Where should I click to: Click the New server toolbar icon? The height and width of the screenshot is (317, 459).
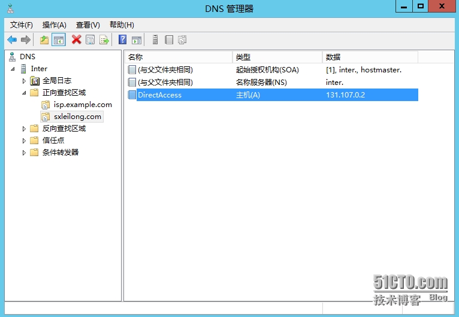[x=155, y=39]
